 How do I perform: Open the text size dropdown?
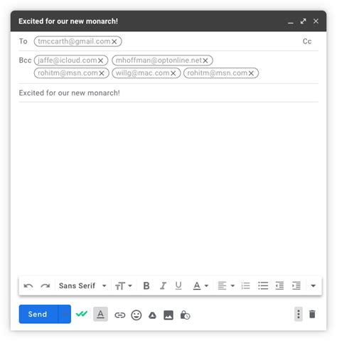click(x=124, y=285)
